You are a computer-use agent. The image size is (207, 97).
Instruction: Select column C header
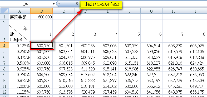pos(64,11)
